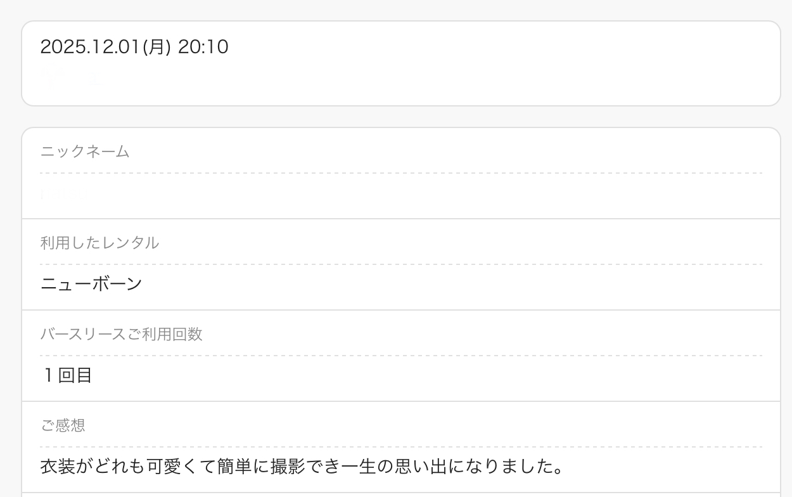Click the dashed divider below 利用したレンタル
The width and height of the screenshot is (792, 497).
click(400, 264)
